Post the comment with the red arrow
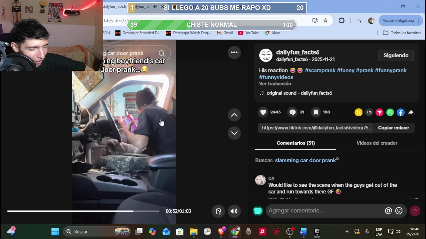 415,211
